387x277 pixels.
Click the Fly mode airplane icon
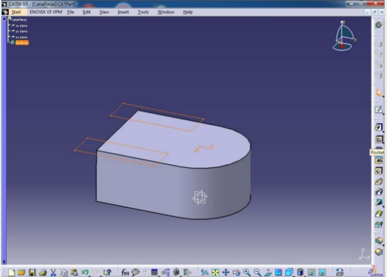pos(205,272)
